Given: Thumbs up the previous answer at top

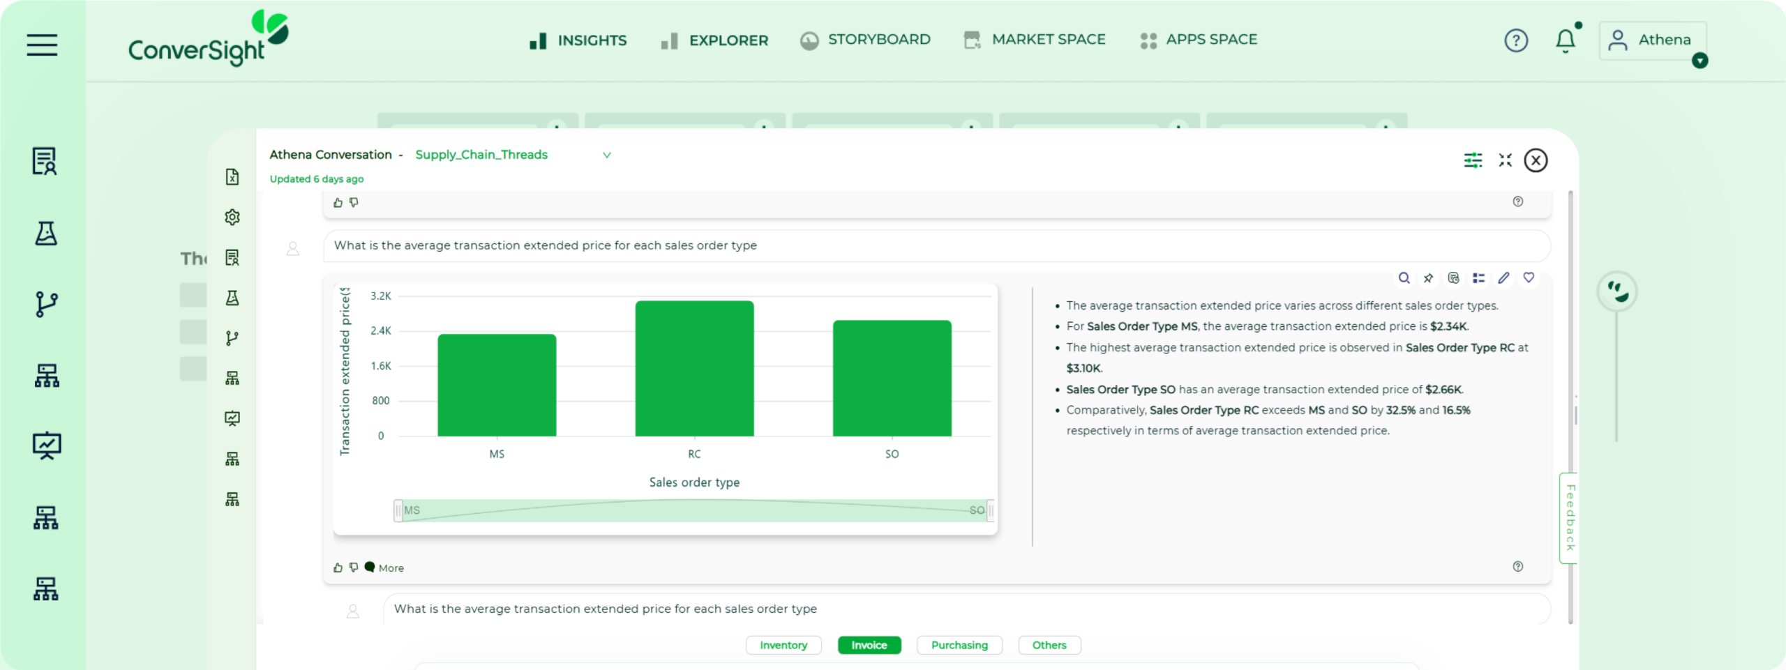Looking at the screenshot, I should pos(338,202).
